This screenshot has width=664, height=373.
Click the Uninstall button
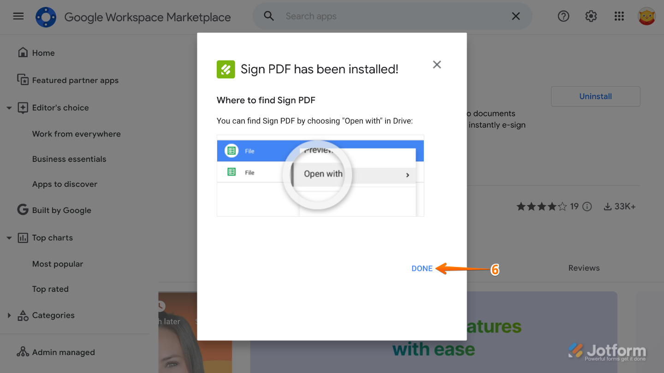pyautogui.click(x=595, y=96)
